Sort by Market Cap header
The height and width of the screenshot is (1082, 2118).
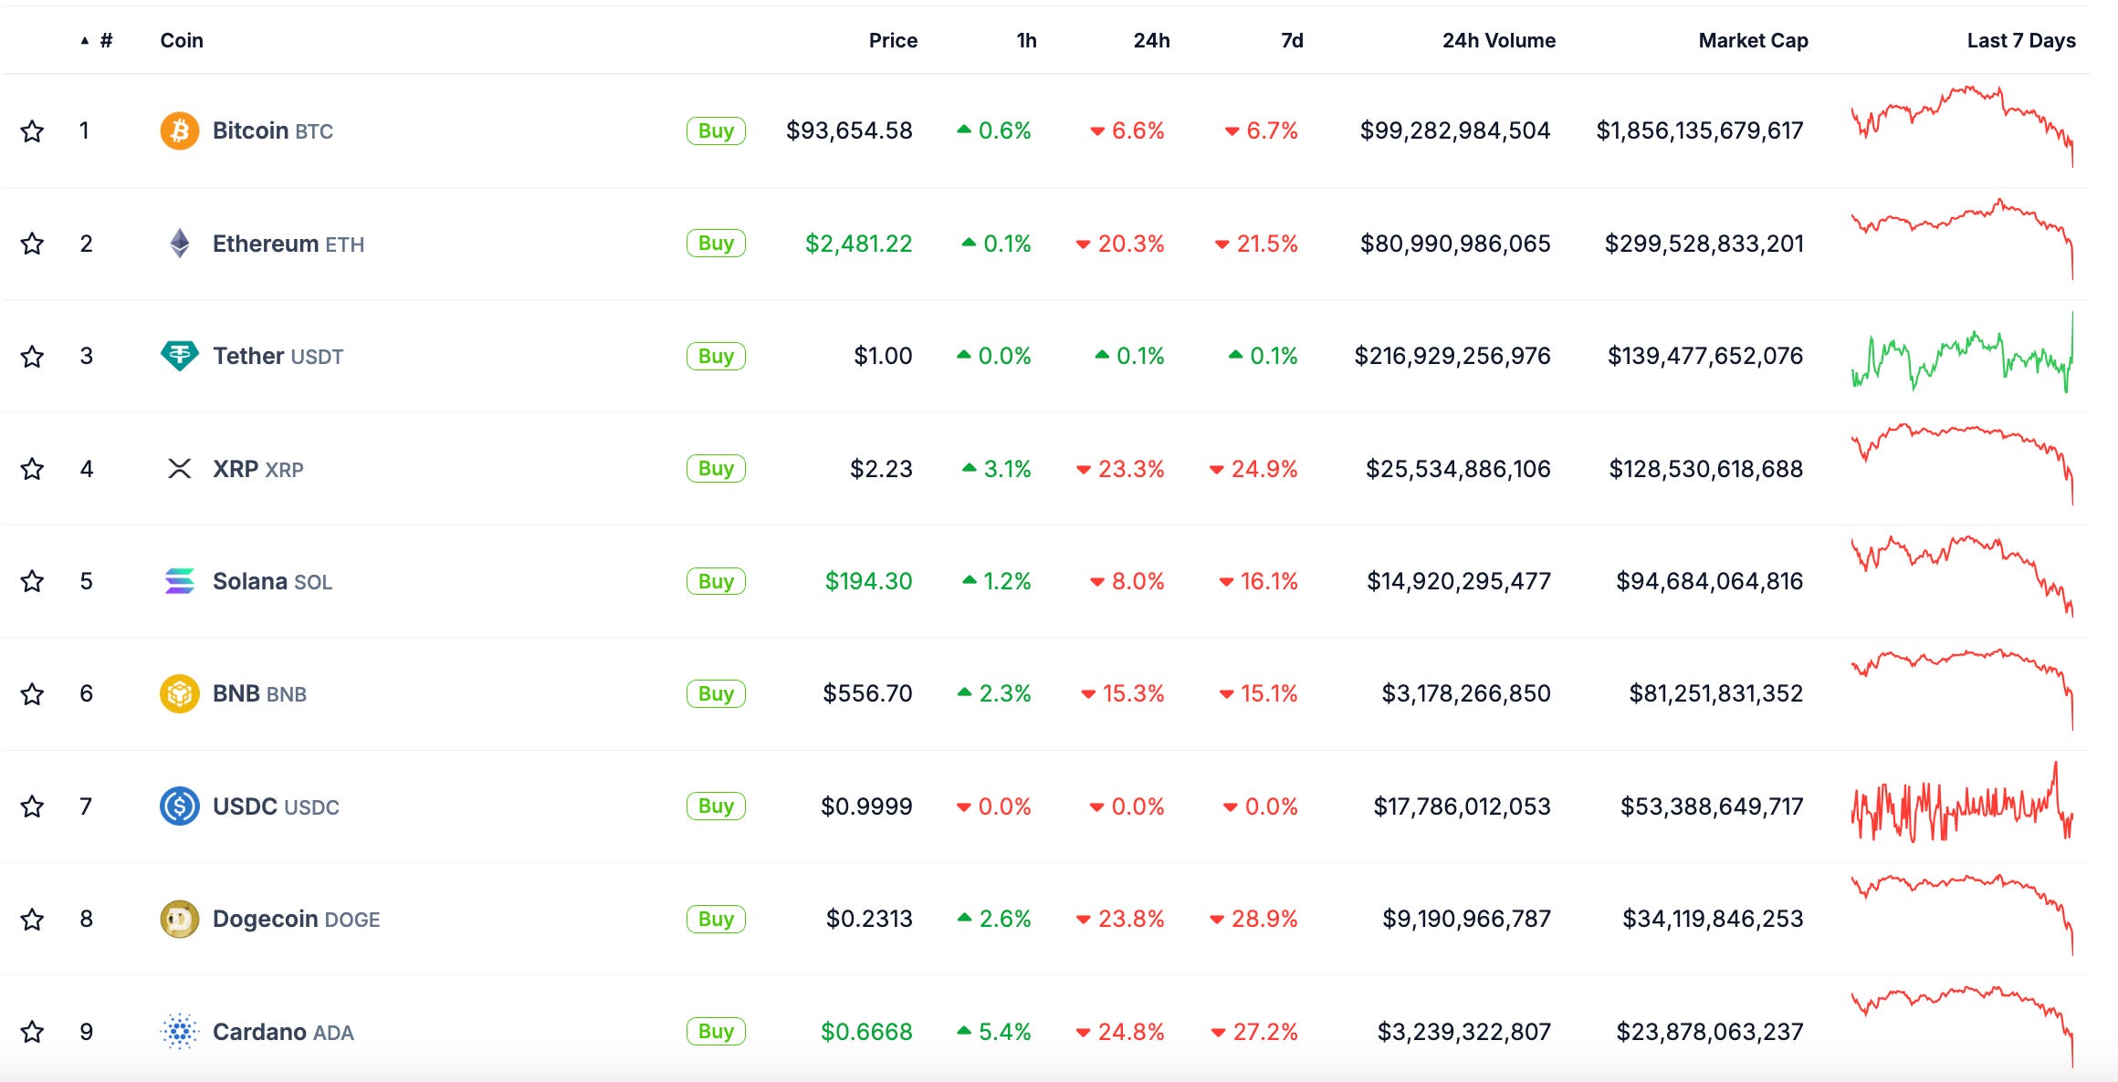coord(1753,40)
